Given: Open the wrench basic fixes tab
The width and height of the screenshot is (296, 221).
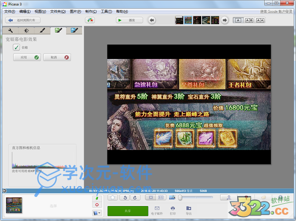Looking at the screenshot, I should click(10, 31).
